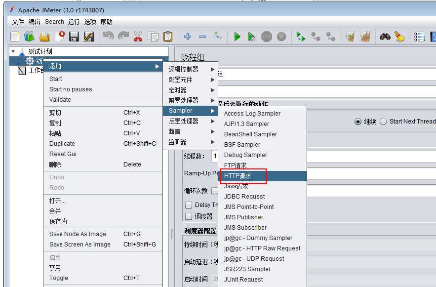Collapse the 测试计划 tree node

point(13,51)
